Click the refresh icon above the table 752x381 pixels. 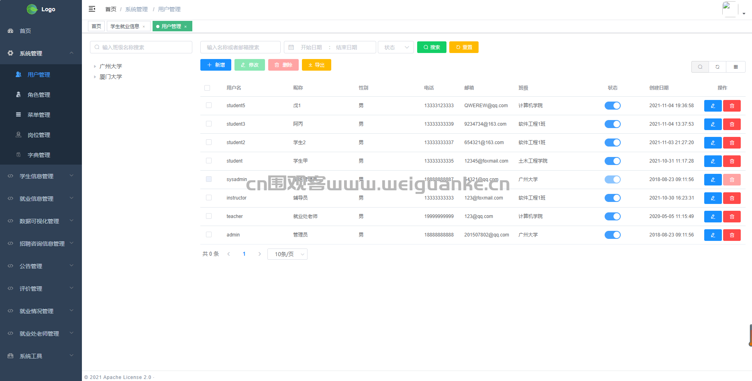click(x=717, y=67)
